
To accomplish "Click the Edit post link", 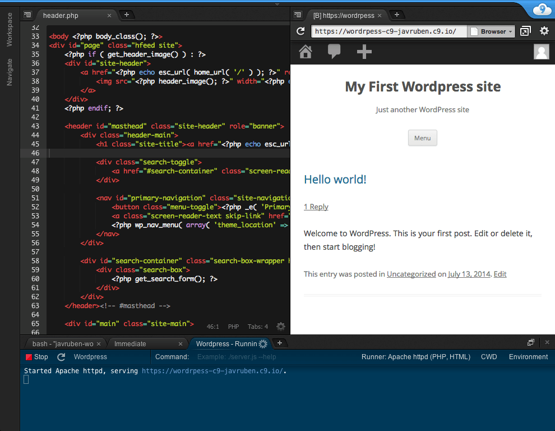I will pos(500,274).
